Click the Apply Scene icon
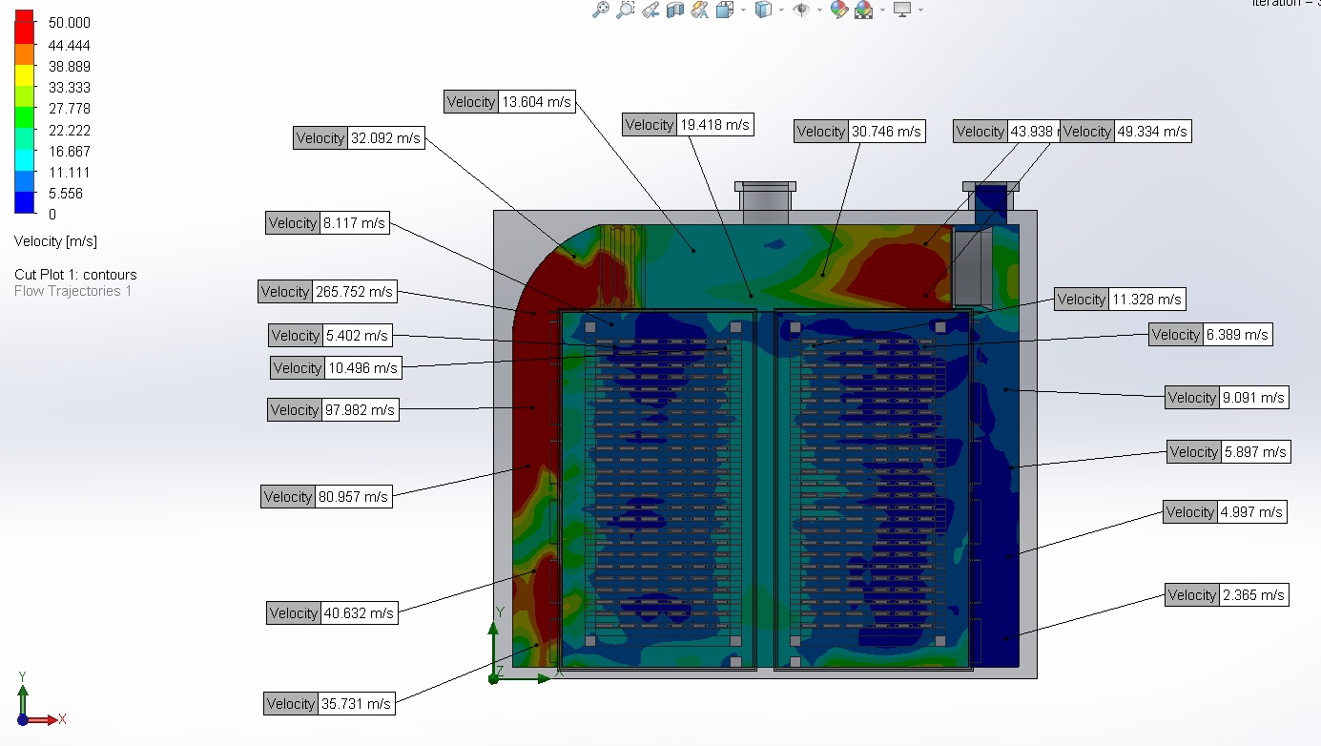 click(864, 10)
